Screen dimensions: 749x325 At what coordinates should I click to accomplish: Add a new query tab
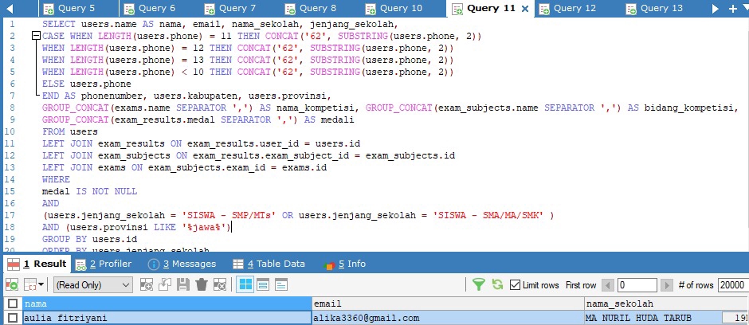(x=733, y=8)
